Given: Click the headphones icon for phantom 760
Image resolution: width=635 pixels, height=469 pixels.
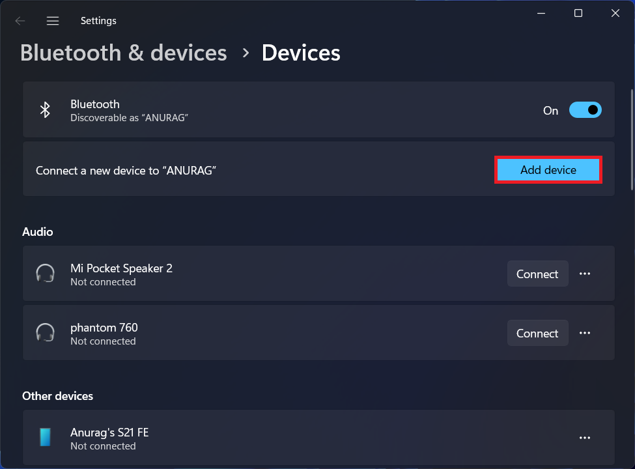Looking at the screenshot, I should [x=45, y=333].
